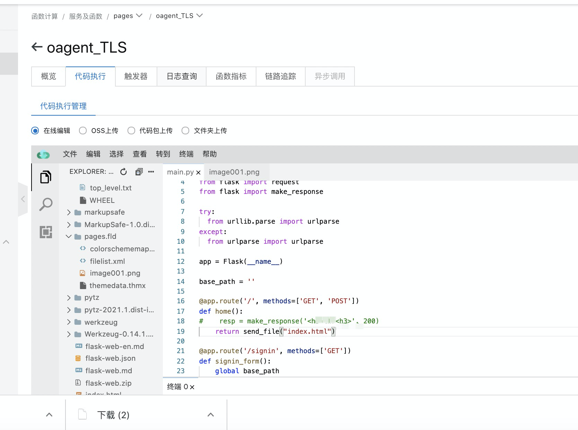Open Explorer more actions ellipsis
This screenshot has height=430, width=578.
coord(151,172)
